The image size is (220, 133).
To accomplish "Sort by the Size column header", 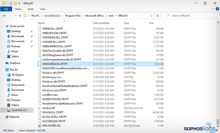I will point(151,23).
